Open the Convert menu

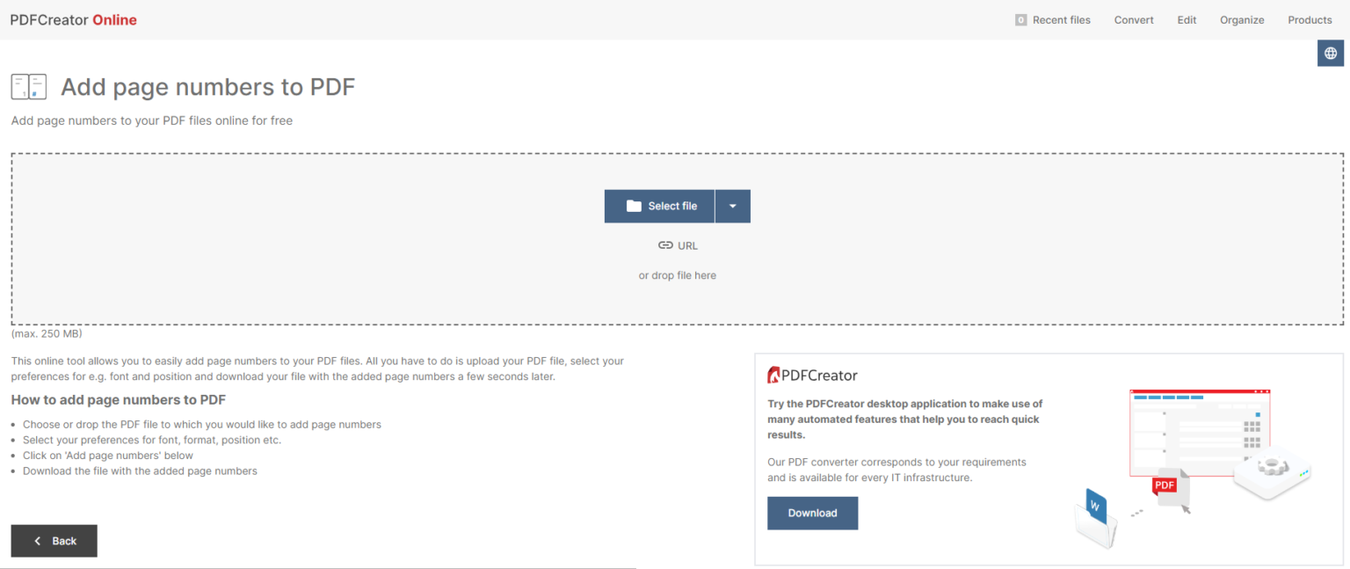click(1133, 19)
